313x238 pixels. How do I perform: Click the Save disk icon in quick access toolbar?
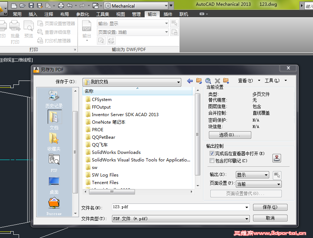31,6
